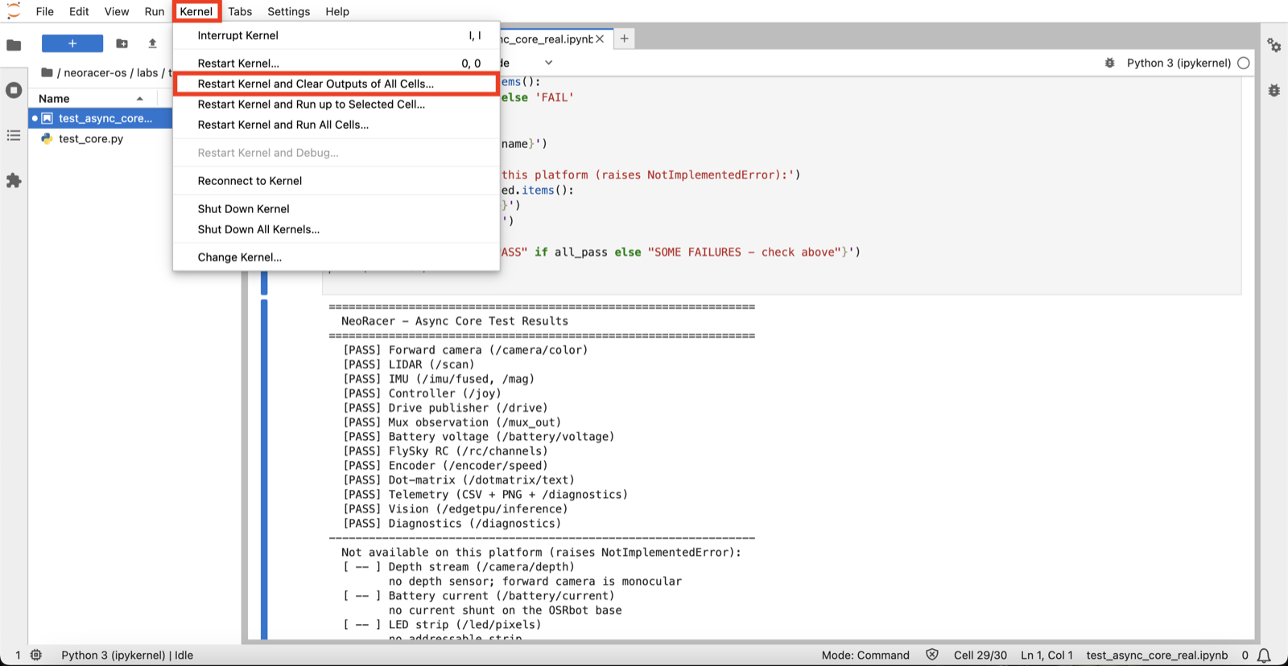This screenshot has width=1288, height=666.
Task: Select Restart Kernel… menu entry
Action: pyautogui.click(x=336, y=64)
